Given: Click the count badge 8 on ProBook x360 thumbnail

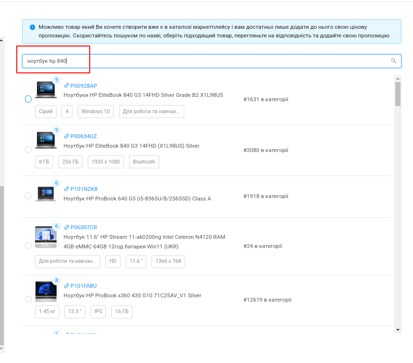Looking at the screenshot, I should (56, 280).
